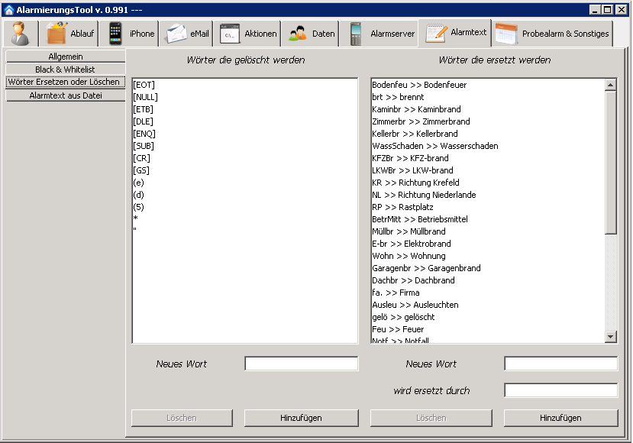Select '[EOT]' entry in deleted words list
The height and width of the screenshot is (443, 633).
click(144, 85)
